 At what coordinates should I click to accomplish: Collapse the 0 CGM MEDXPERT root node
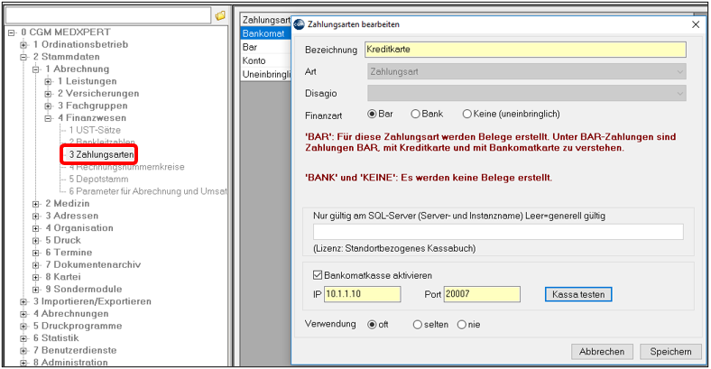pos(12,32)
